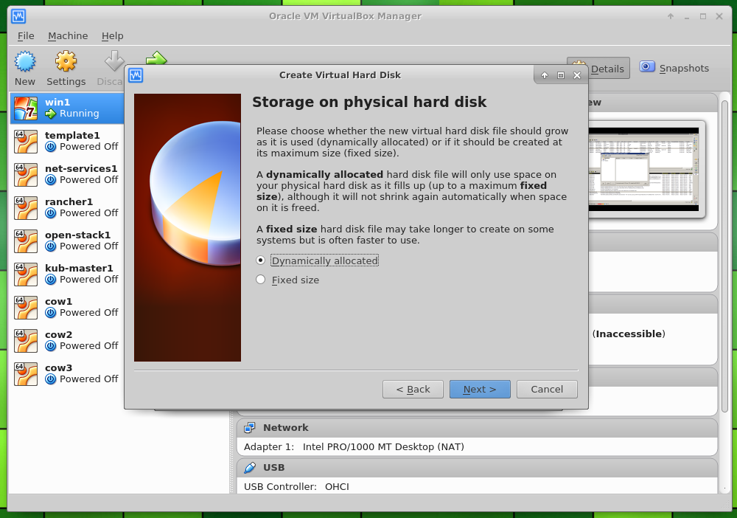
Task: Select the Fixed size radio option
Action: tap(260, 280)
